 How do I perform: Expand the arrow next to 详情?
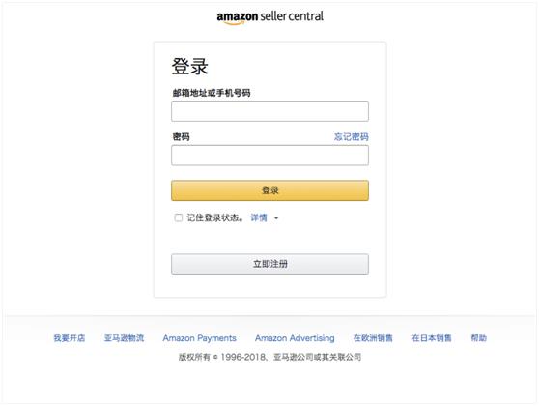coord(276,218)
